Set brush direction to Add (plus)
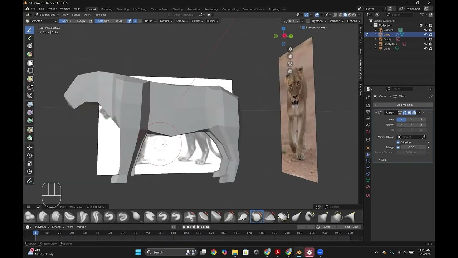The height and width of the screenshot is (258, 458). pyautogui.click(x=135, y=21)
